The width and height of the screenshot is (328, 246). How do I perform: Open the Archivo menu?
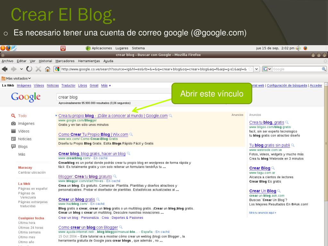[x=7, y=61]
